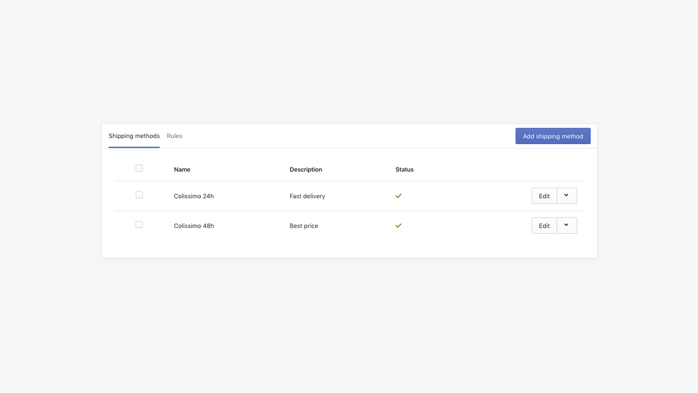Click the Description column header

point(305,169)
